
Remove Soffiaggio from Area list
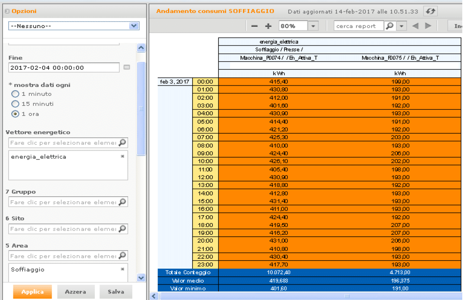[122, 269]
